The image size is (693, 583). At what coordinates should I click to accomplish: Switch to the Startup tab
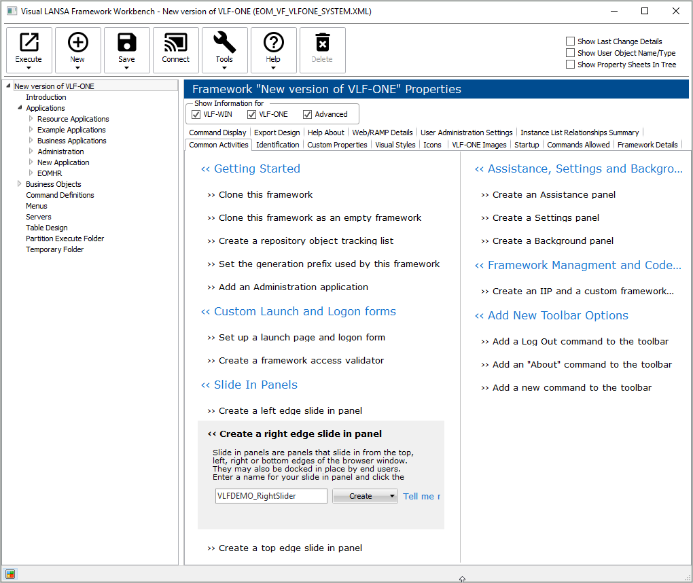coord(527,145)
